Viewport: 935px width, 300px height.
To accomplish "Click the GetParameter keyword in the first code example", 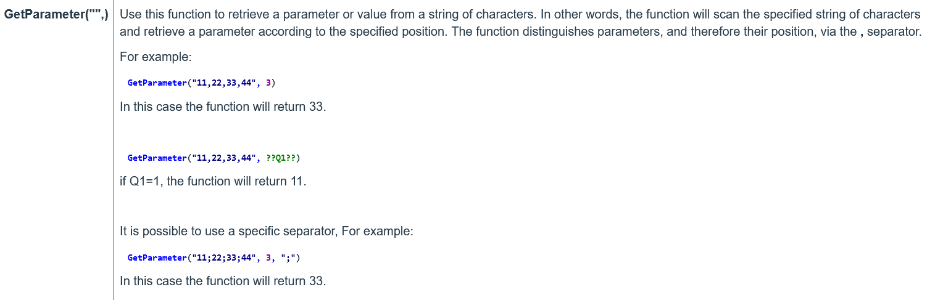I will 157,83.
